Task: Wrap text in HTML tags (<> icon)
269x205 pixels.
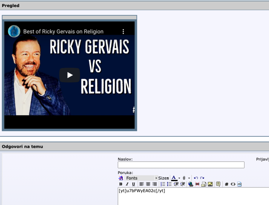Action: (233, 184)
